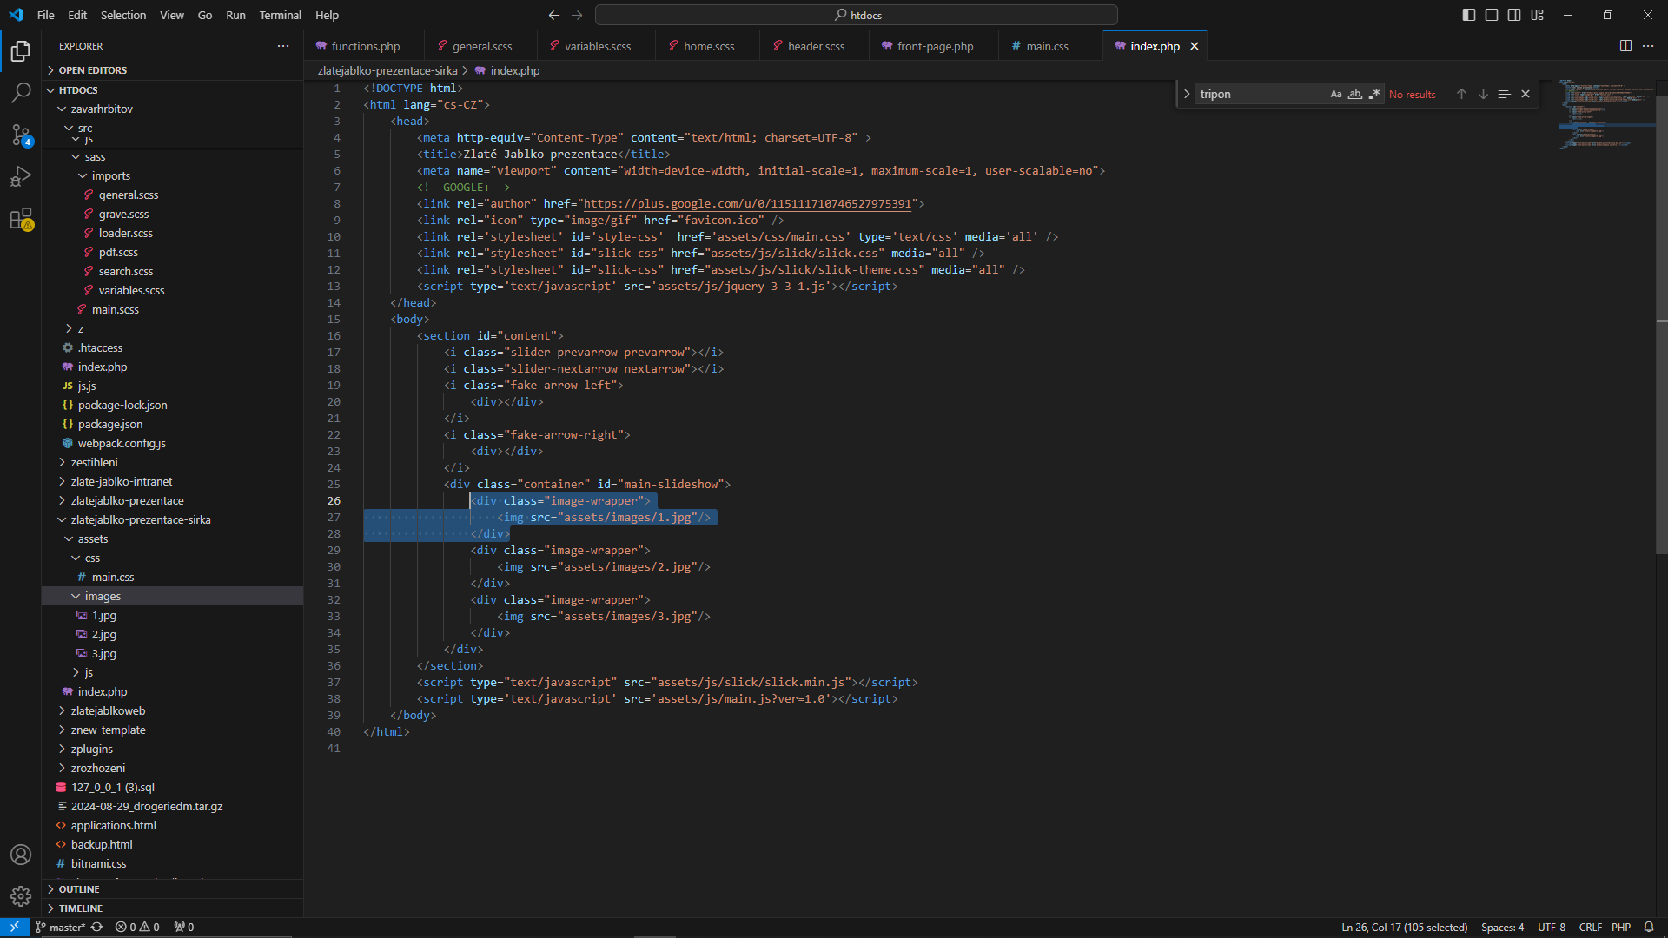Collapse the images folder

coord(173,597)
